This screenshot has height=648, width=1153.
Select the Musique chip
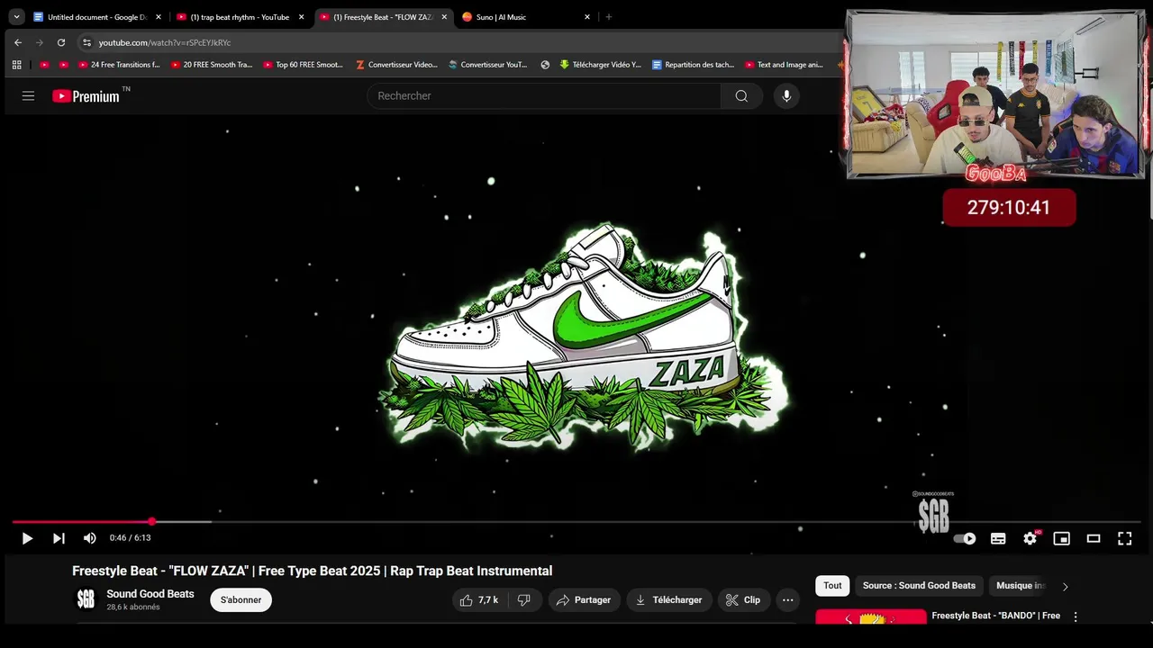click(x=1020, y=586)
